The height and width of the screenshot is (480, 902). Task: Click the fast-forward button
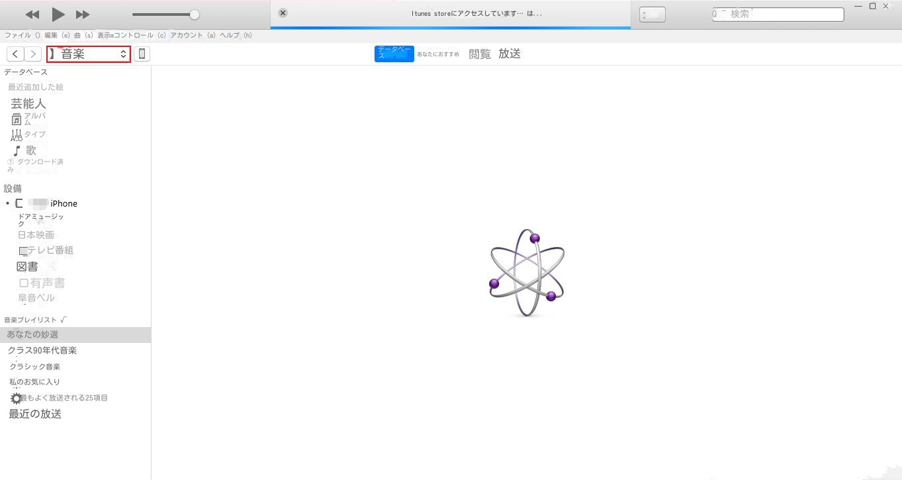83,15
